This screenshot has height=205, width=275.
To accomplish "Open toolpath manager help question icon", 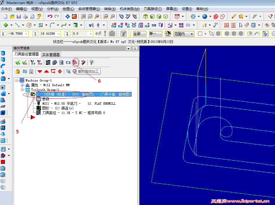I will (91, 62).
